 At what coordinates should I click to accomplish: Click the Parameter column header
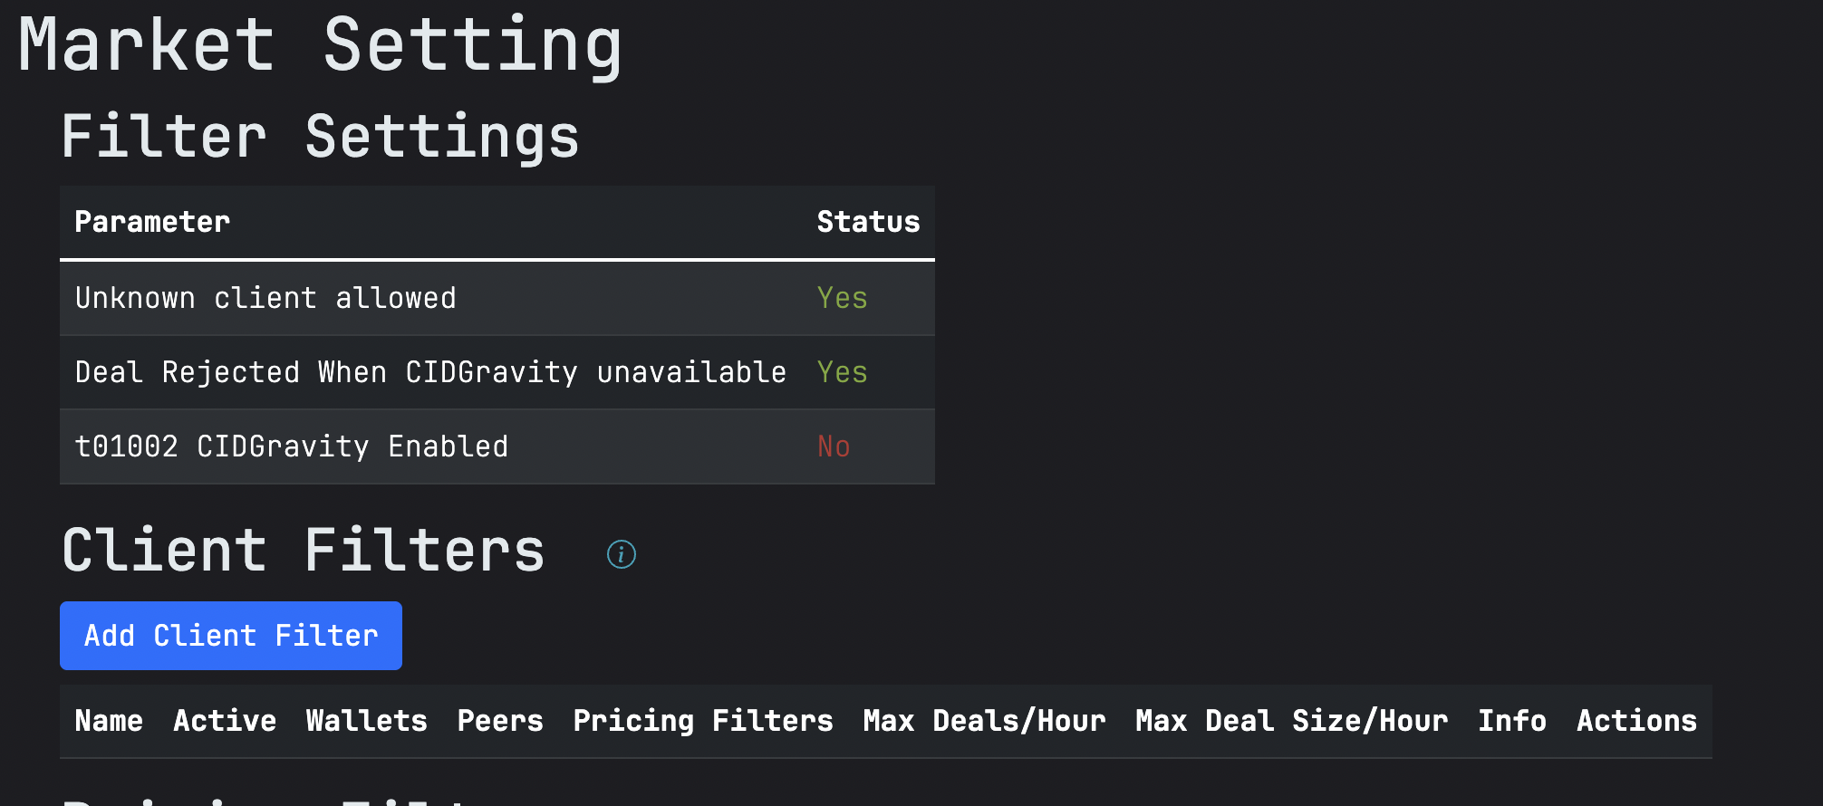click(x=152, y=222)
